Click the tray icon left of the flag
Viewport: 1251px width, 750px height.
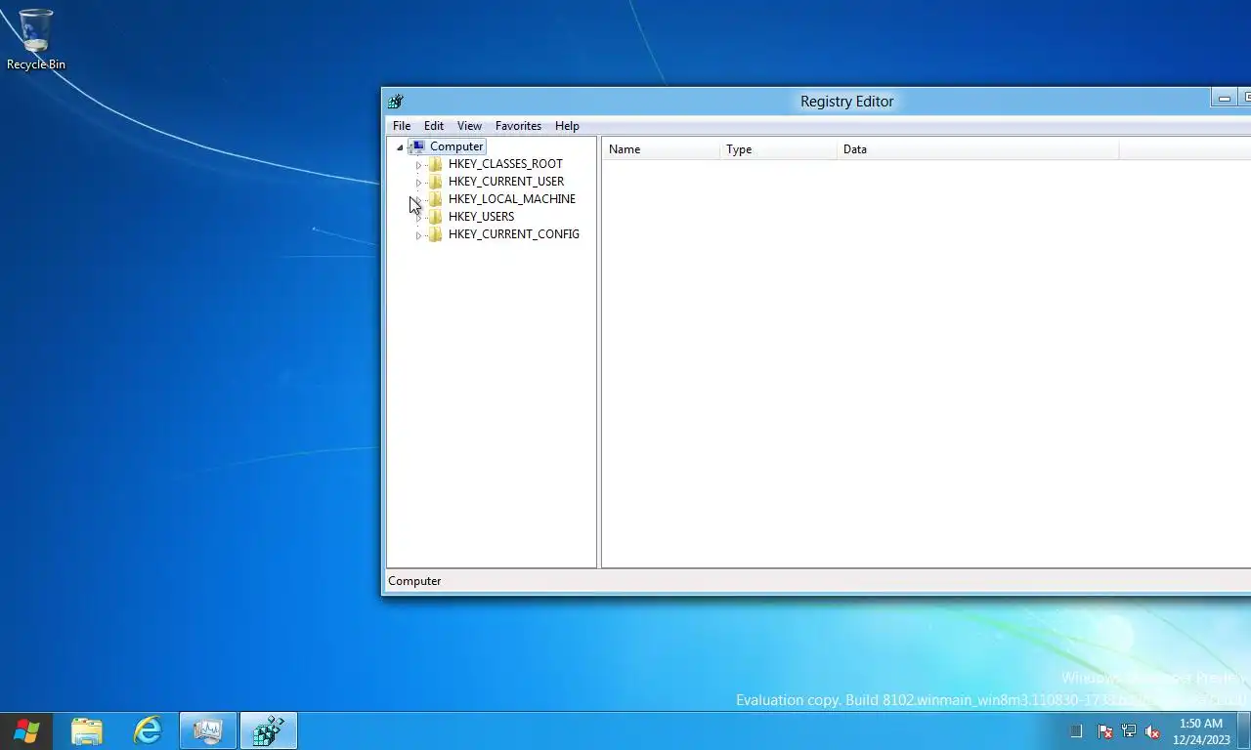pos(1076,731)
